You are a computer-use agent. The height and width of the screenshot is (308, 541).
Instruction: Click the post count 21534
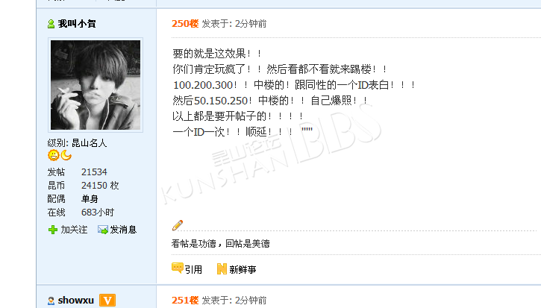tap(94, 172)
